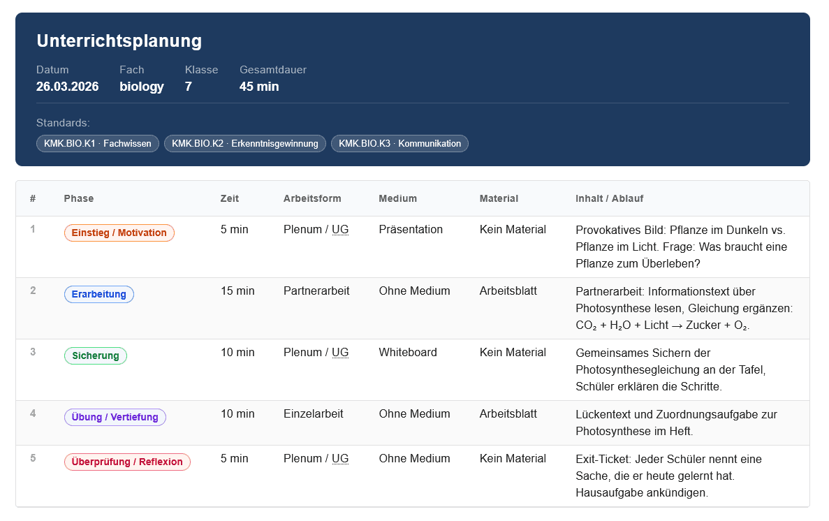Select the Inhalt / Ablauf column header
The width and height of the screenshot is (829, 521).
point(609,198)
